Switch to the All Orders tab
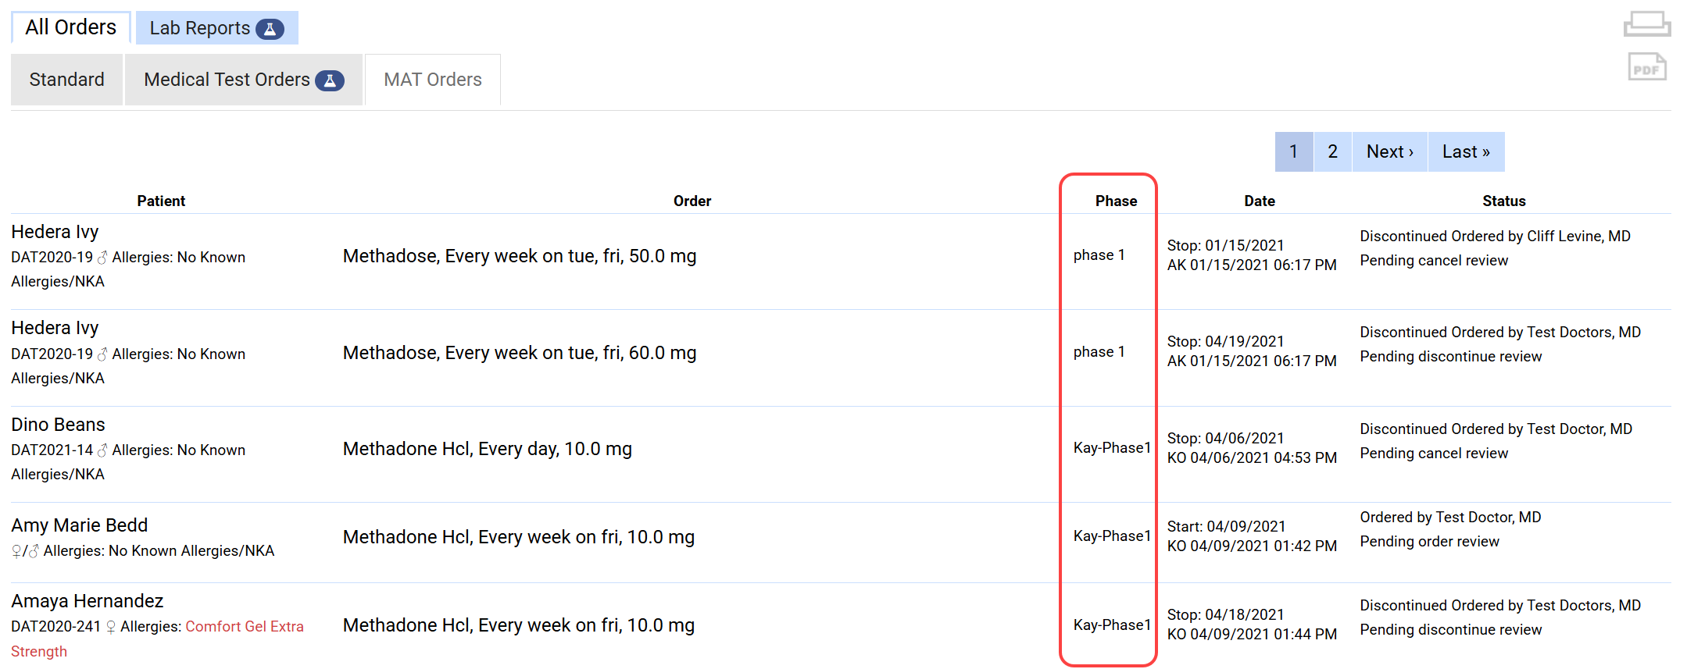This screenshot has height=669, width=1687. tap(70, 27)
